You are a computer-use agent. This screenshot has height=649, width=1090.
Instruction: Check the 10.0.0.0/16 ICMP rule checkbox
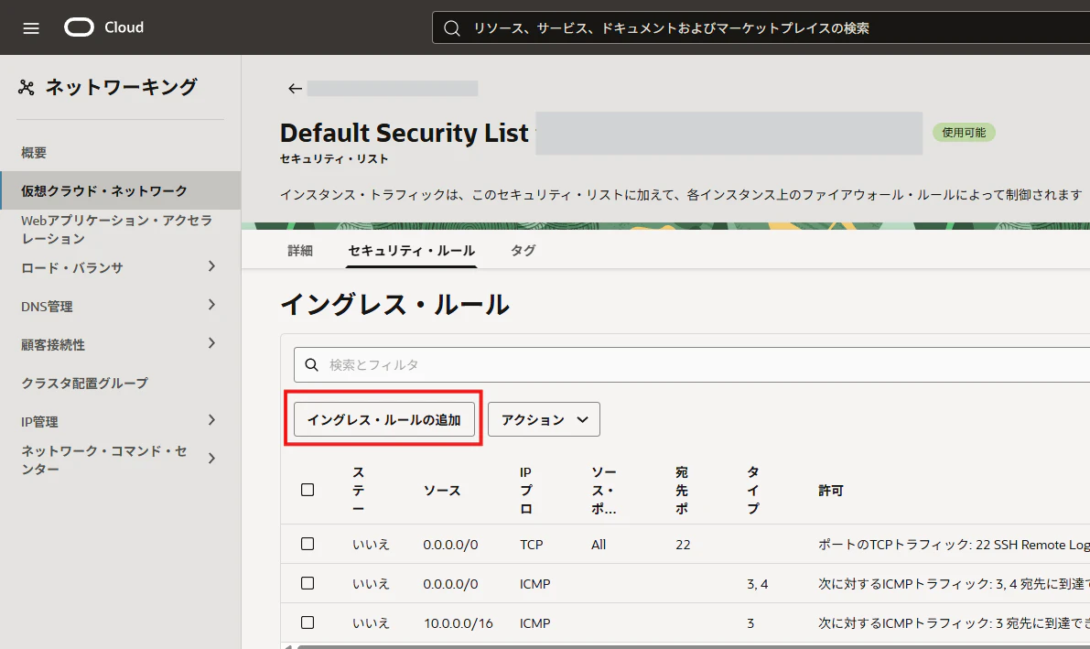[x=308, y=622]
